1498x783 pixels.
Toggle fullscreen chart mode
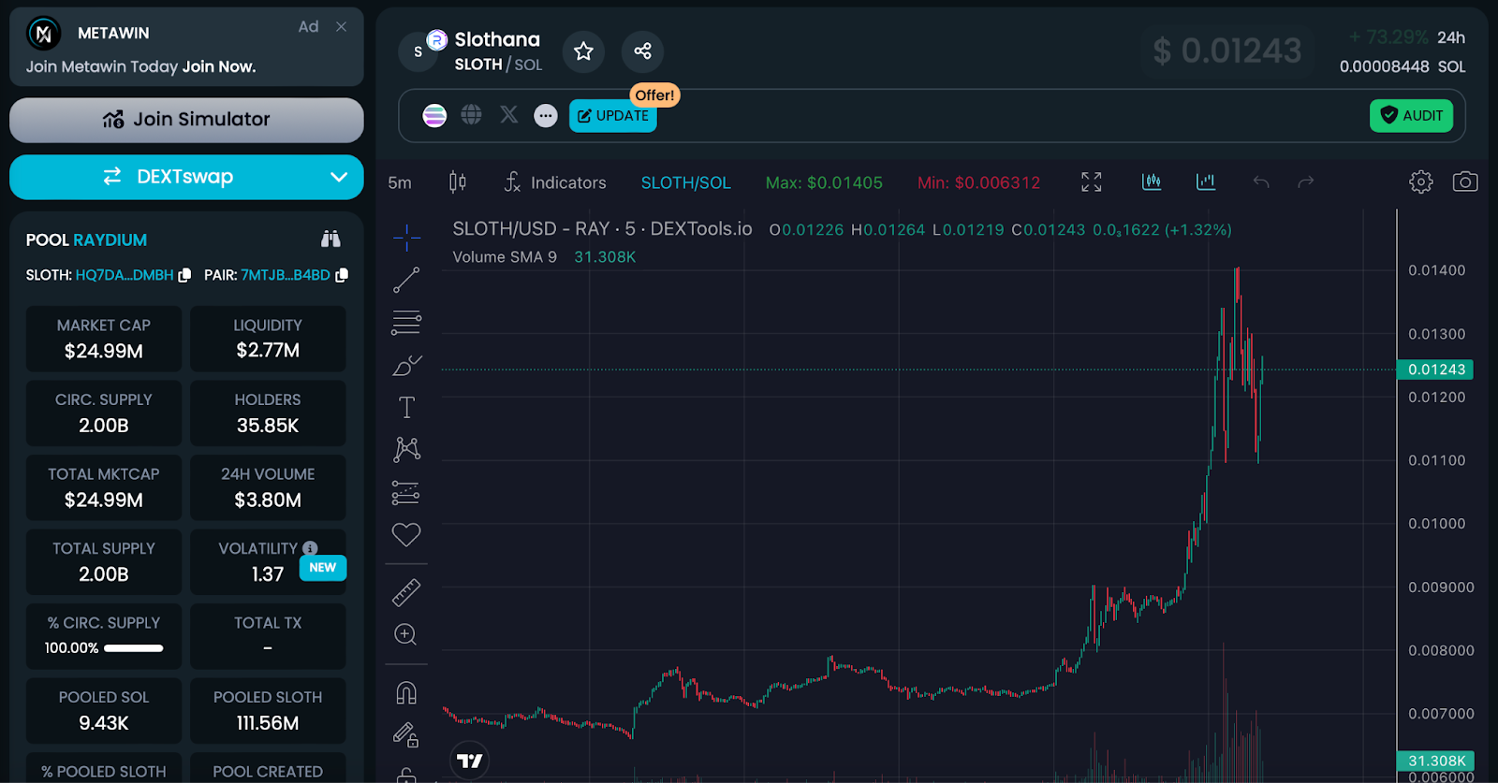tap(1092, 182)
